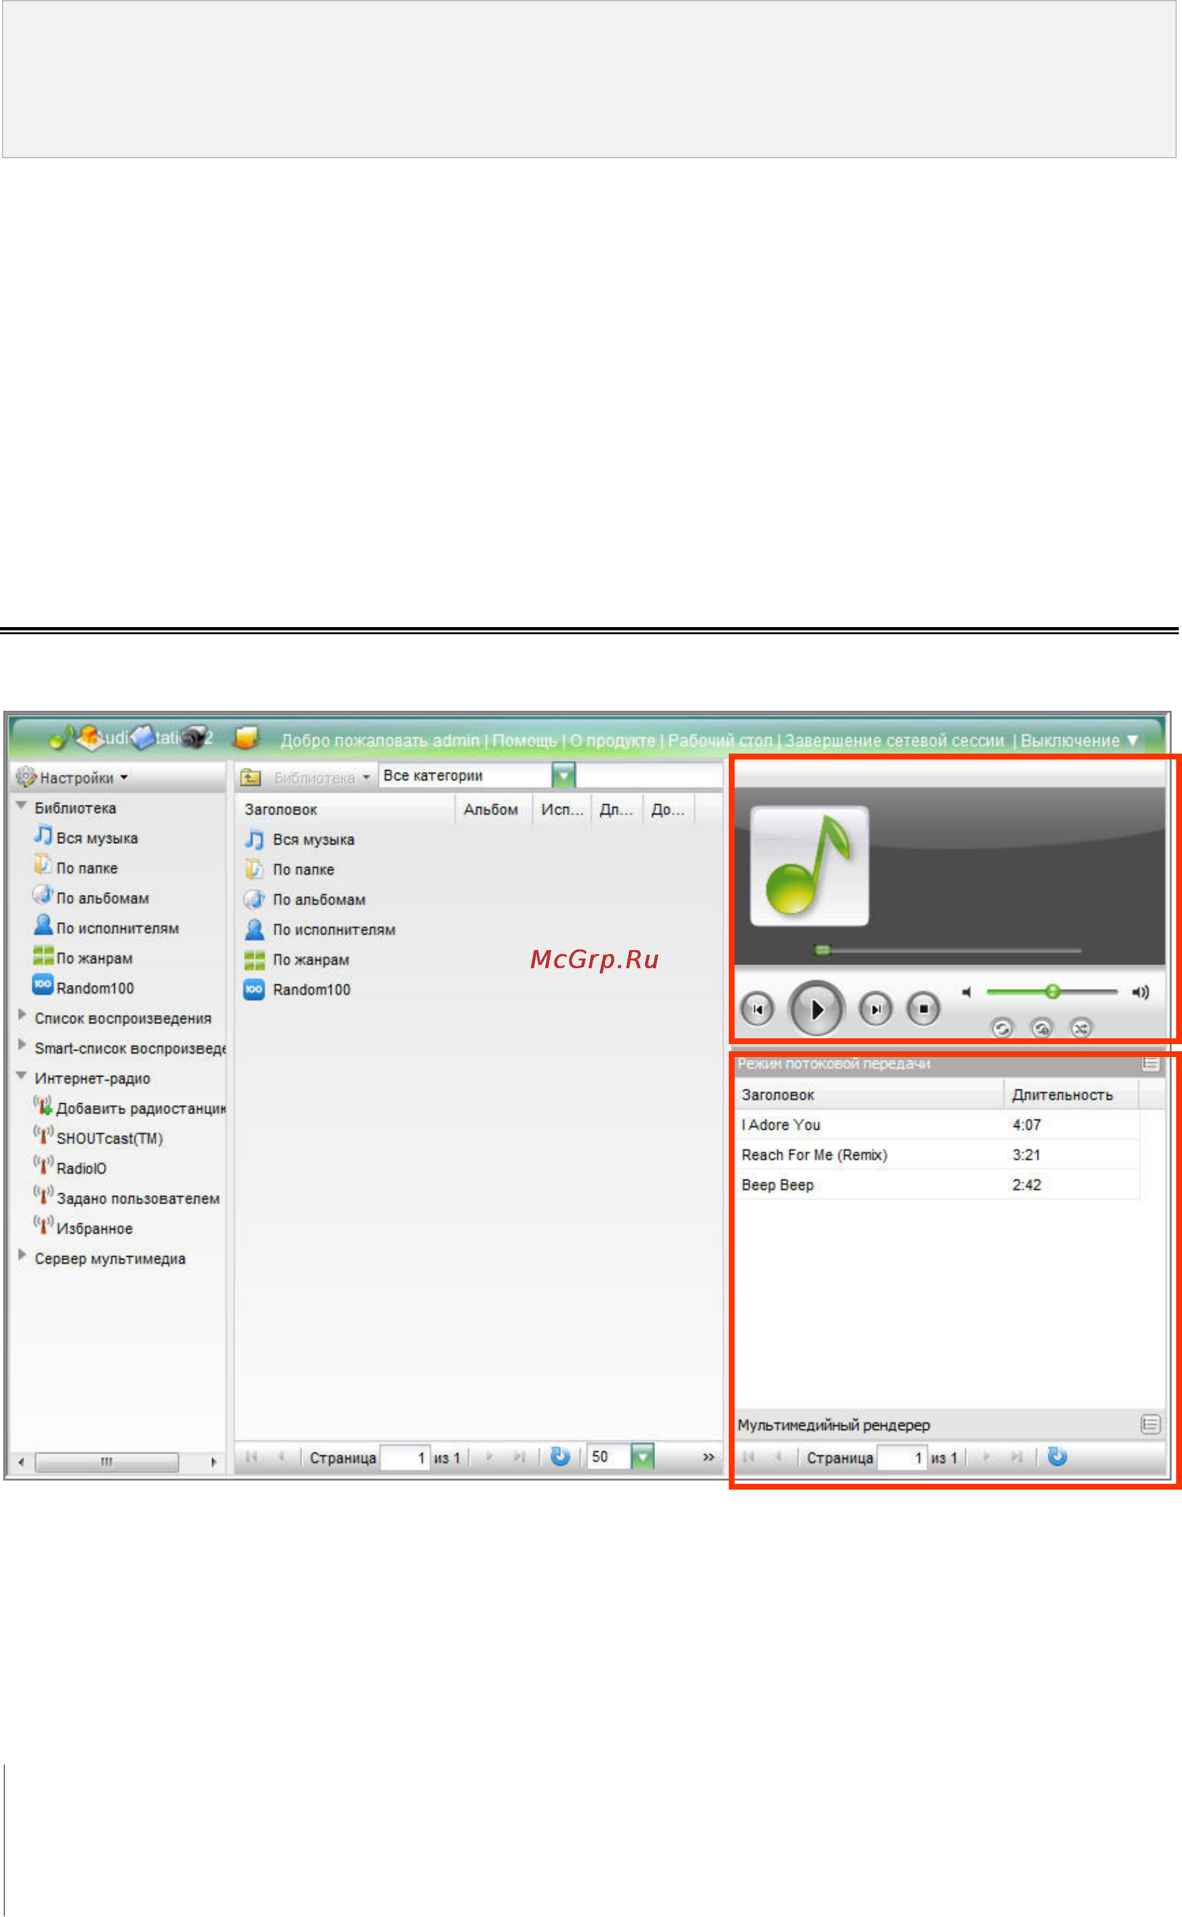The image size is (1182, 1917).
Task: Click the Режим потоковой передачи panel icon
Action: (1150, 1064)
